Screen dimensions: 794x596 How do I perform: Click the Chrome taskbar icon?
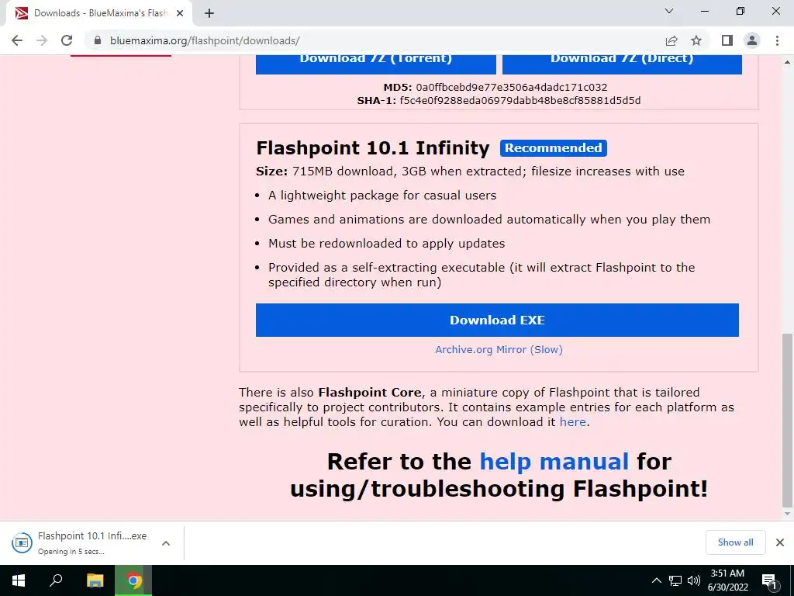coord(133,580)
